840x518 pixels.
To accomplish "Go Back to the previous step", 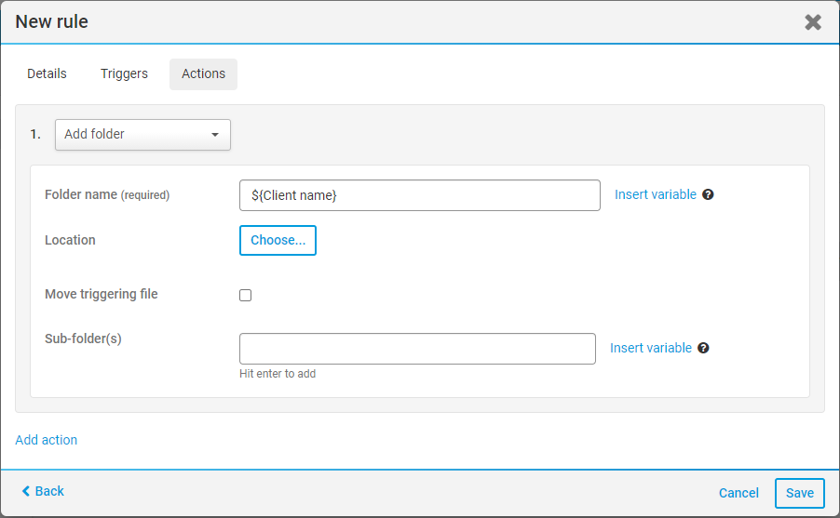I will tap(43, 491).
